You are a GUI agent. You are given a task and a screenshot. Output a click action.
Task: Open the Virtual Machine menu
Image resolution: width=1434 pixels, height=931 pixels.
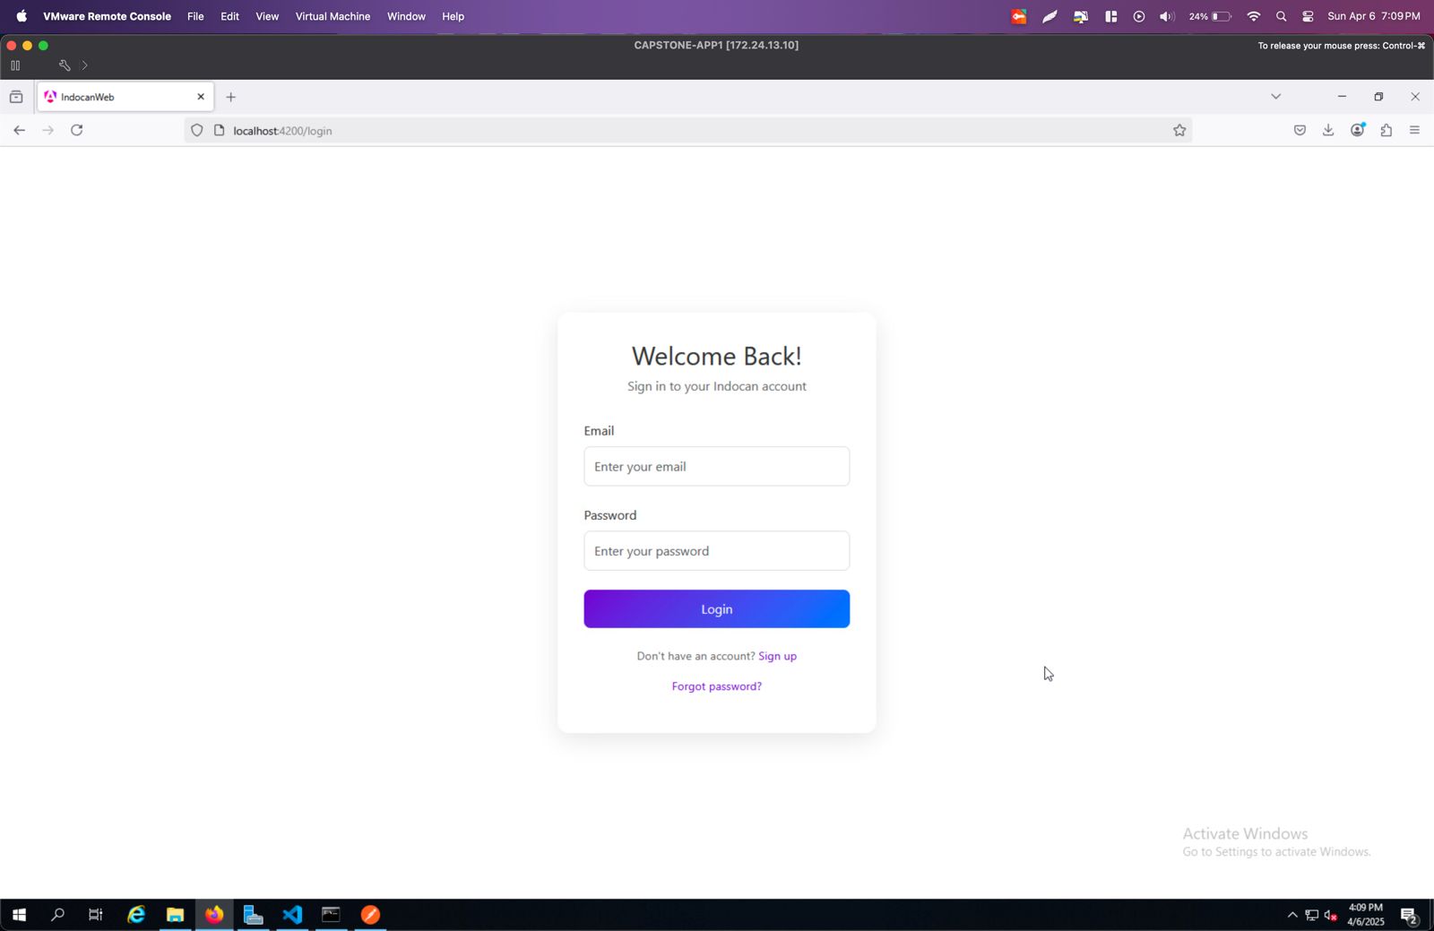(x=333, y=16)
